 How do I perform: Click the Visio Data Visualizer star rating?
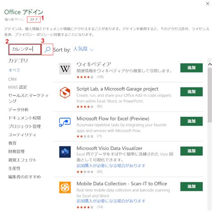[85, 172]
